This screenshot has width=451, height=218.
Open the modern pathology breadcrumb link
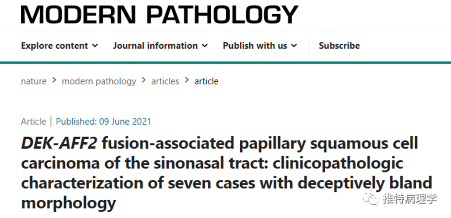click(x=99, y=81)
